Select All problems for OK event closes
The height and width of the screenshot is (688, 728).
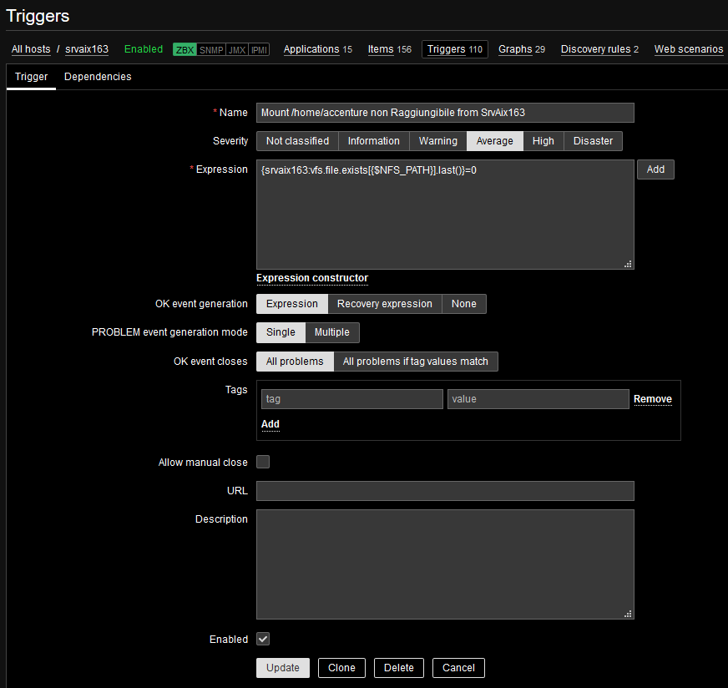[295, 362]
